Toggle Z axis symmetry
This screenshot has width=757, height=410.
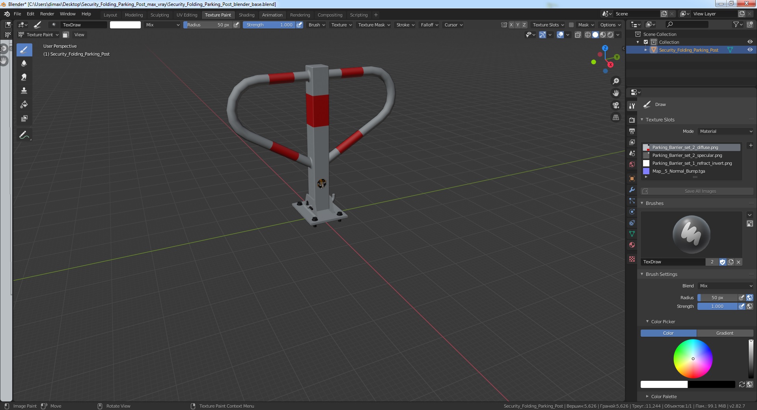[524, 25]
